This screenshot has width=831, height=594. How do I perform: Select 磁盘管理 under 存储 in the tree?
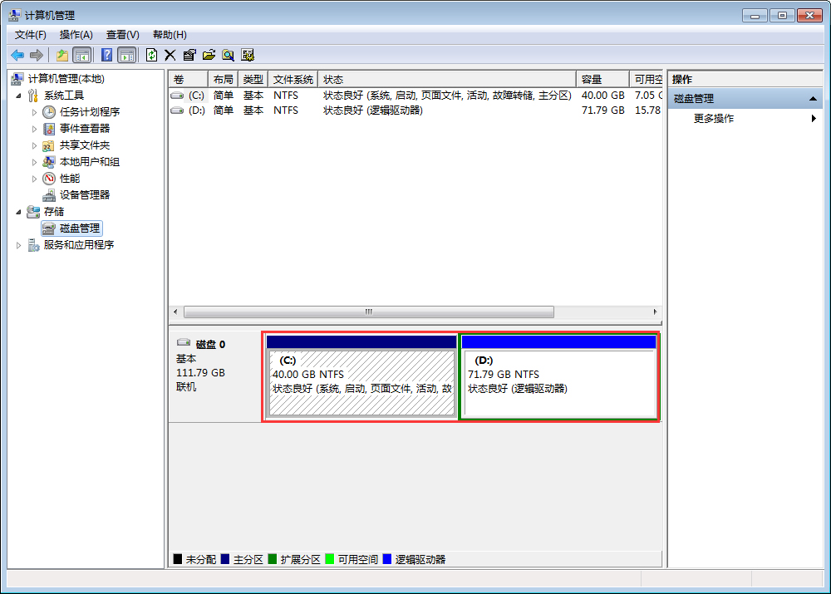[79, 228]
